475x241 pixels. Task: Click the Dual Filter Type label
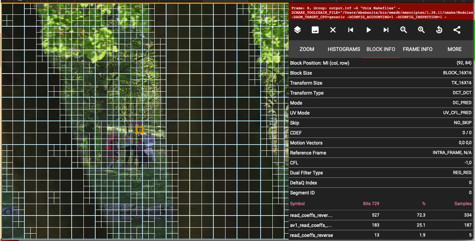(306, 173)
